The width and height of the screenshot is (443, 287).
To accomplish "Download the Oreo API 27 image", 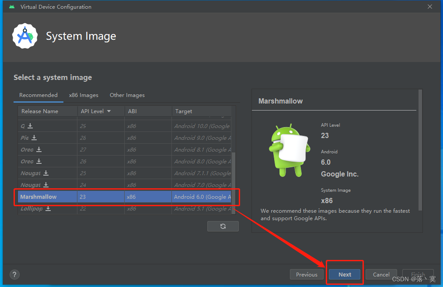I will click(x=39, y=149).
